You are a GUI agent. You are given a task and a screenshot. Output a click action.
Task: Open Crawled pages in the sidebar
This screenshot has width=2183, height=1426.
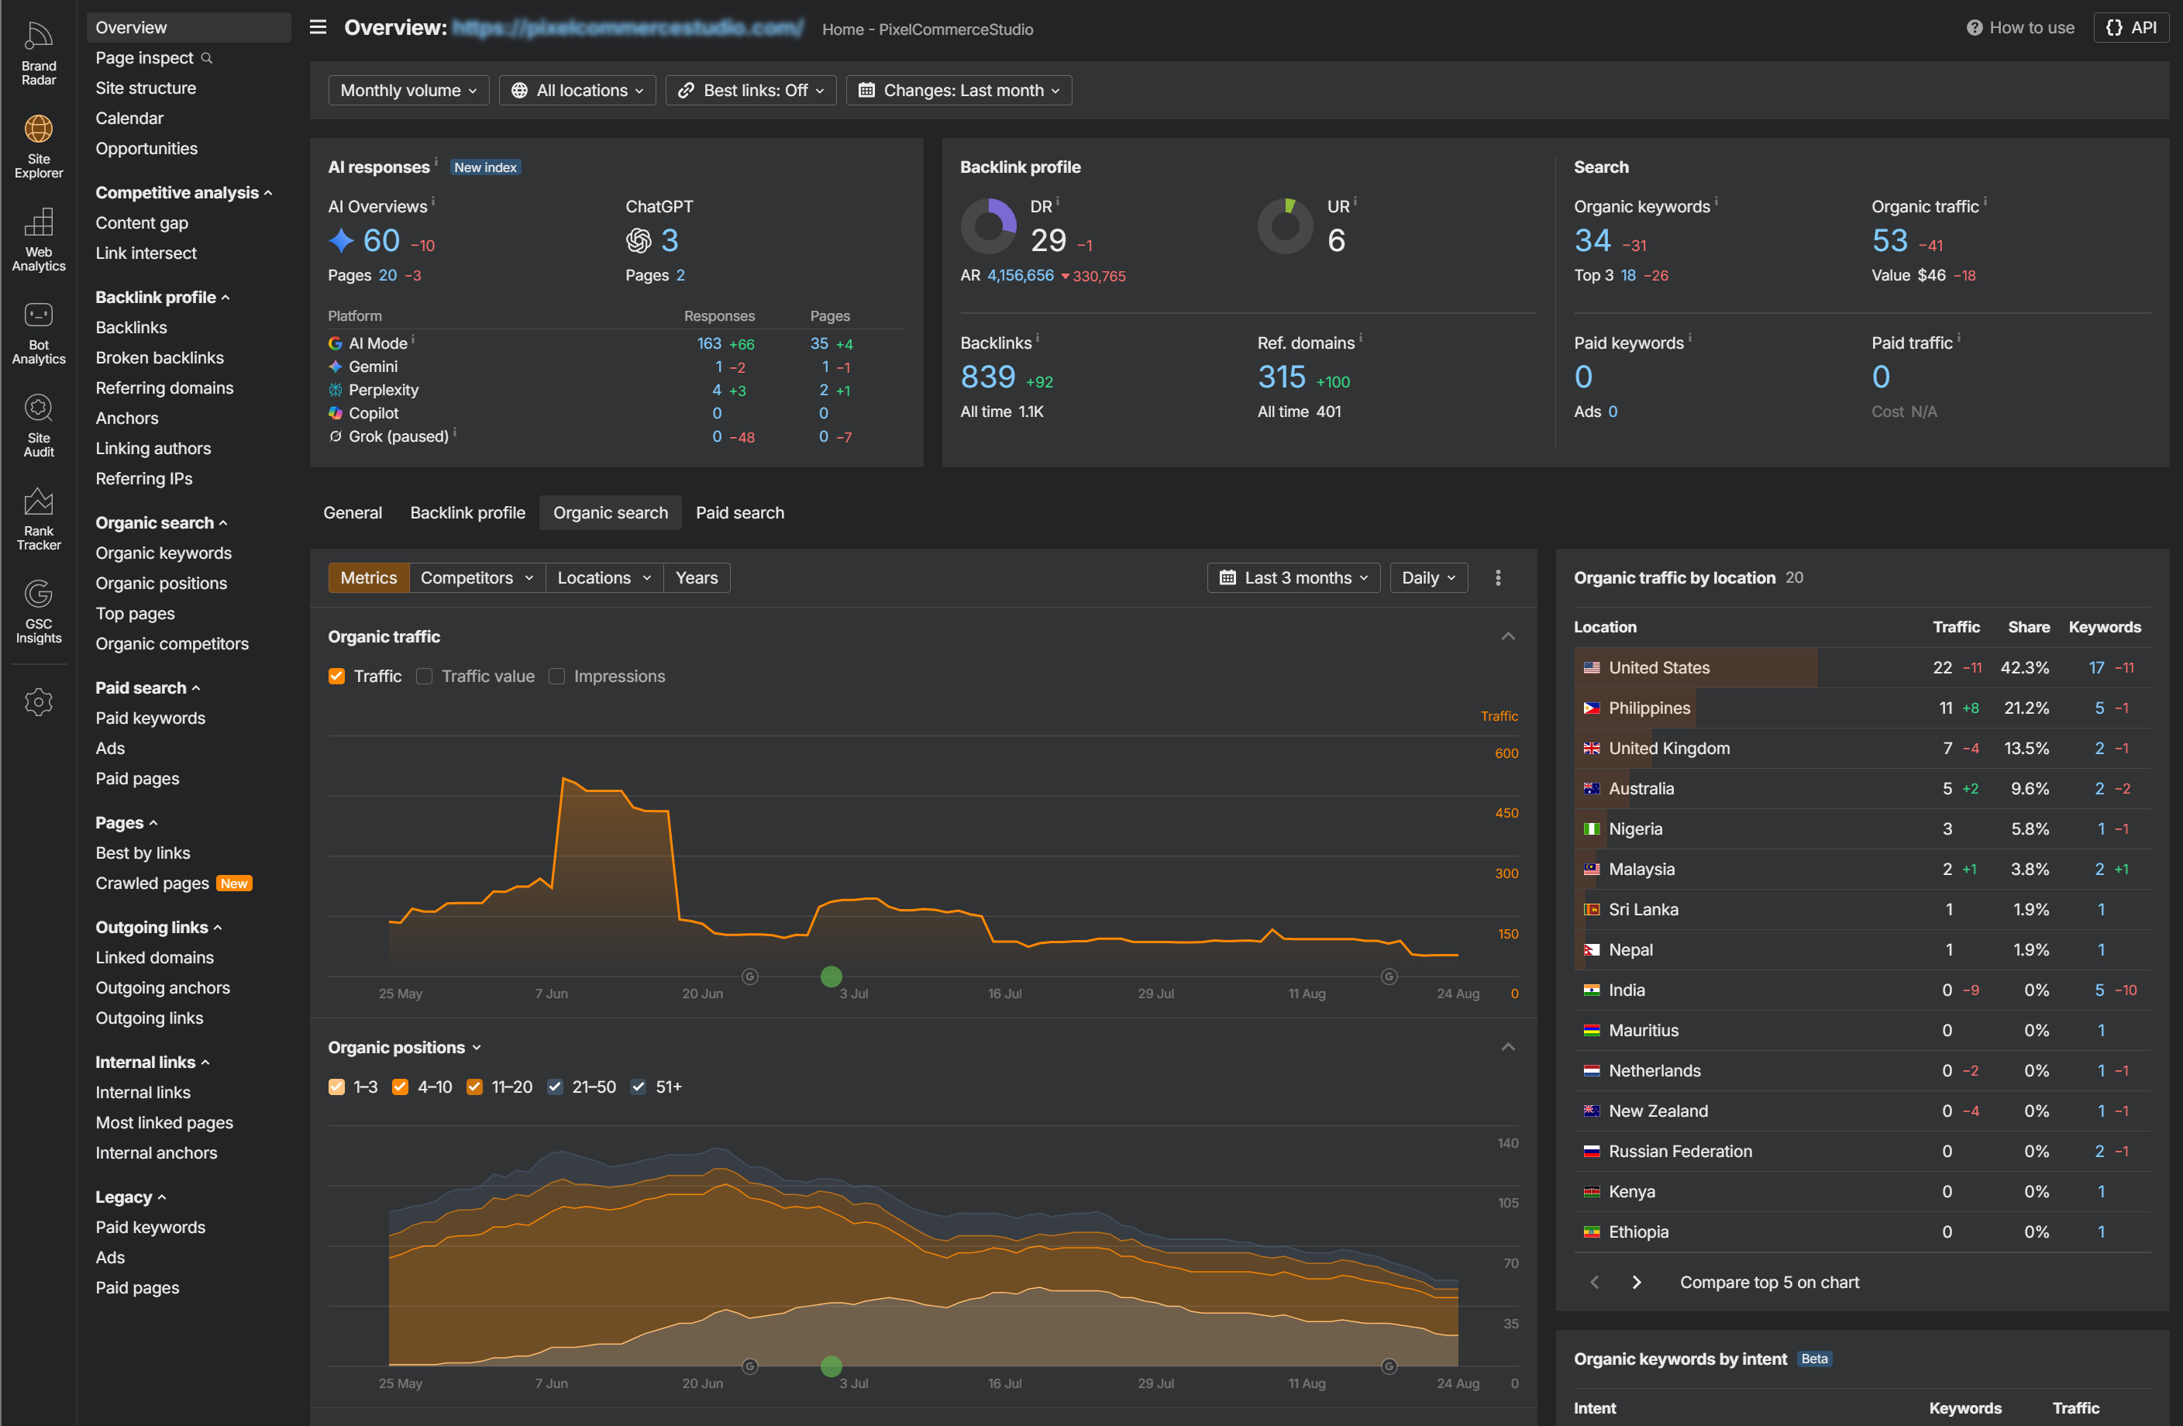click(x=152, y=883)
